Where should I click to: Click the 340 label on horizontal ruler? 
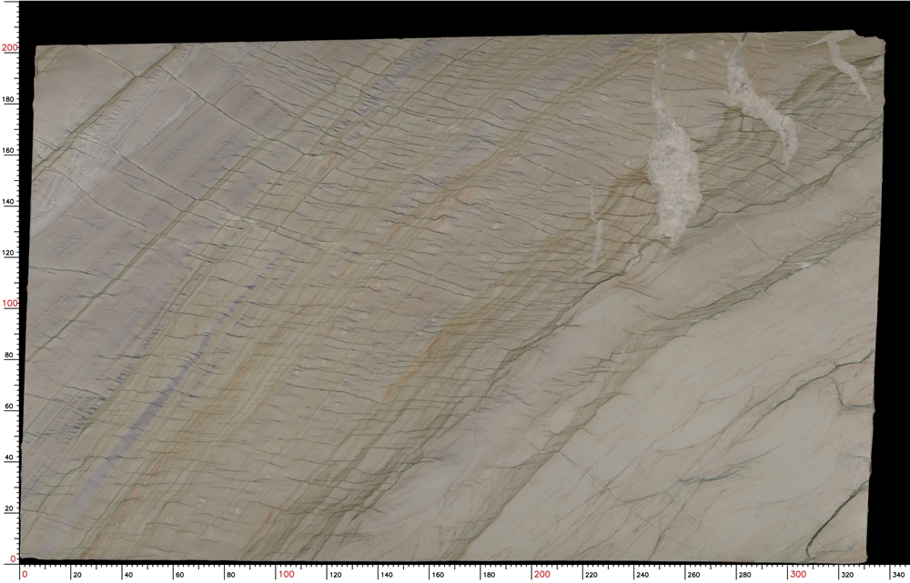pyautogui.click(x=898, y=575)
